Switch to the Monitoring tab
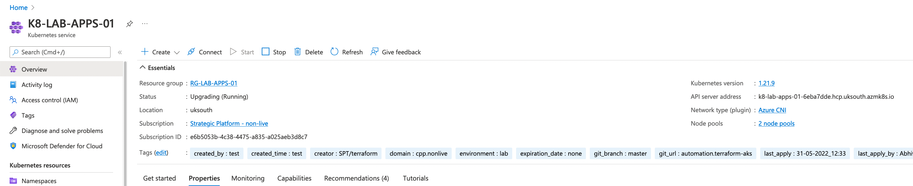913x186 pixels. pyautogui.click(x=248, y=178)
